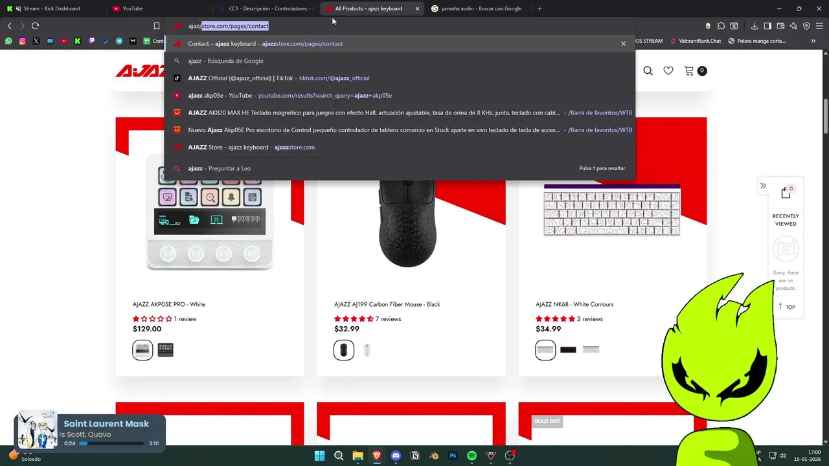Viewport: 829px width, 466px height.
Task: Open Discord from the taskbar
Action: 396,456
